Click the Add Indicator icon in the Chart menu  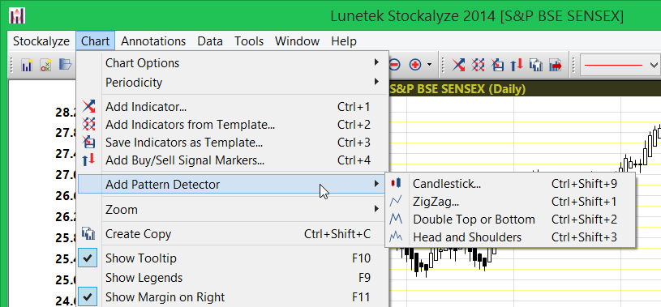point(89,107)
